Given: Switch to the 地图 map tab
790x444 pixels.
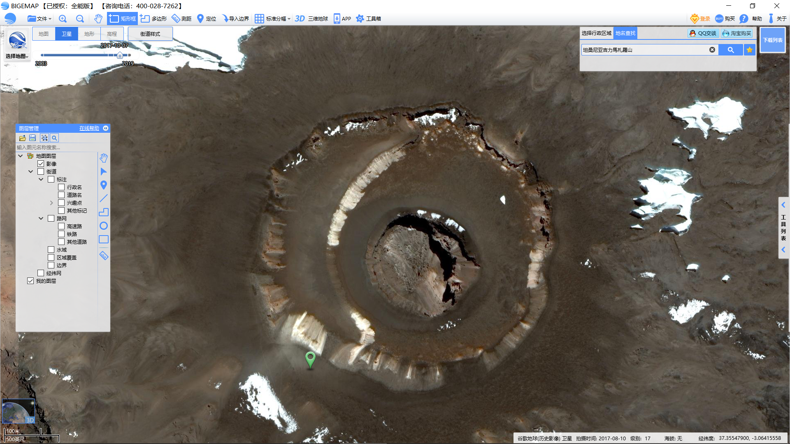Looking at the screenshot, I should click(44, 34).
